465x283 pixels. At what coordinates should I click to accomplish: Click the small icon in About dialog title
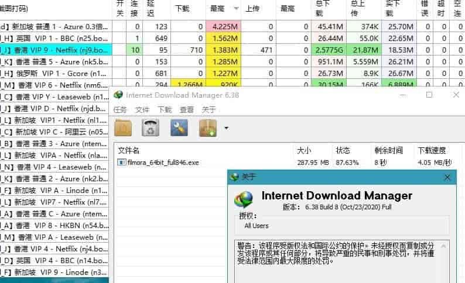(234, 177)
